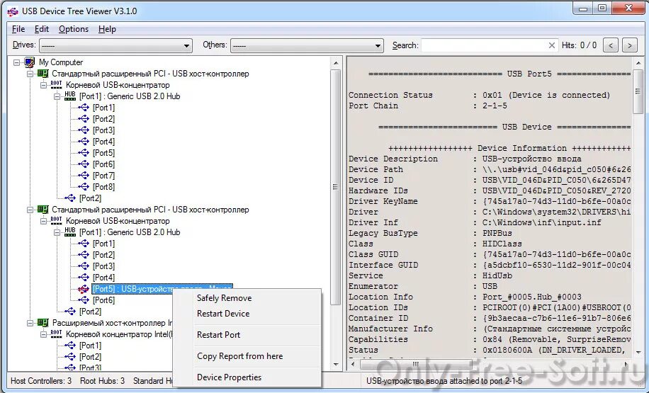Open the Others dropdown
Screen dimensions: 649x393
(307, 45)
